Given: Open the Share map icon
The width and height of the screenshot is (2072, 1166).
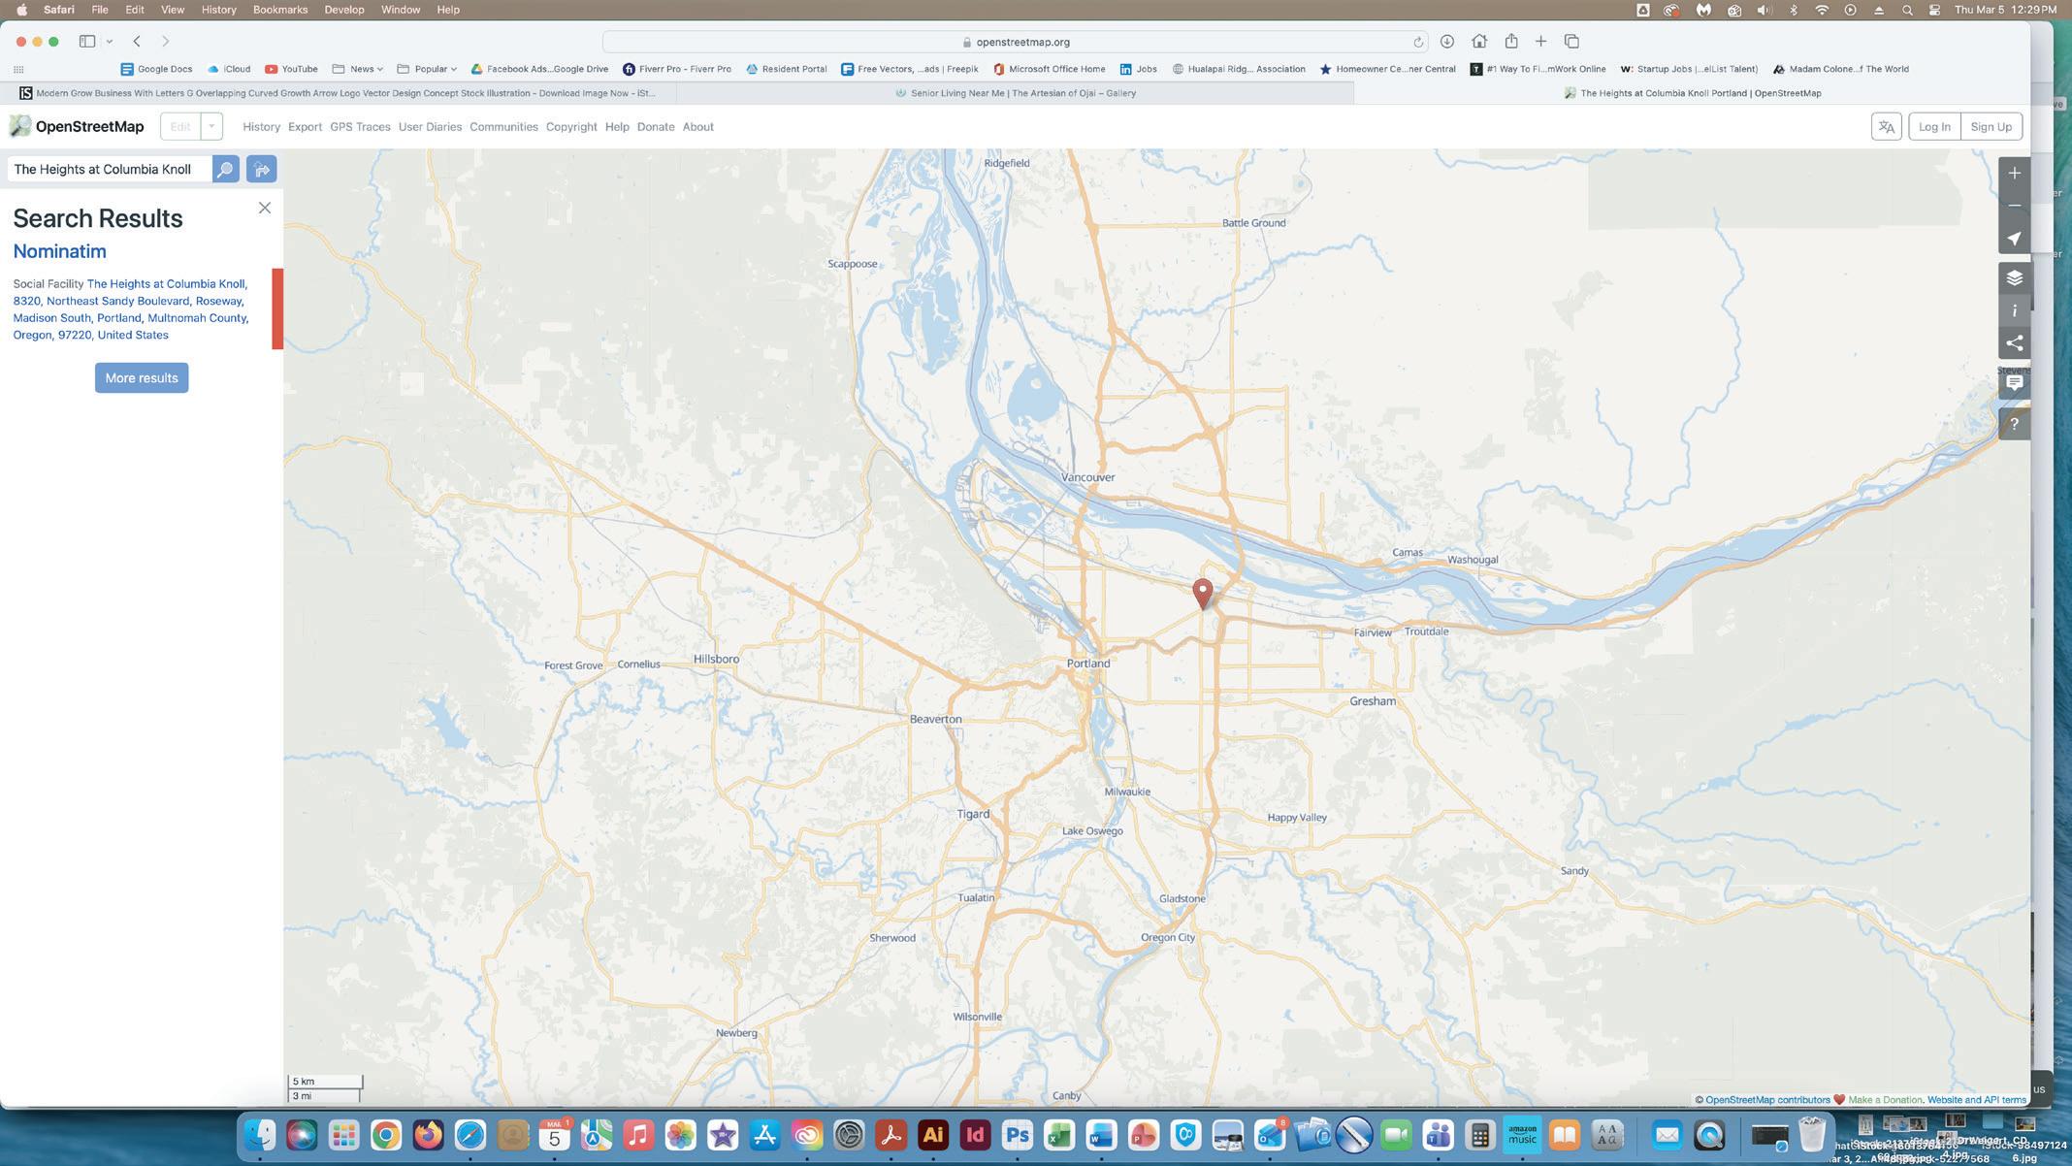Looking at the screenshot, I should [2014, 343].
